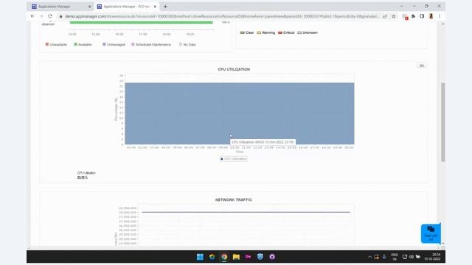Toggle the Unavailable legend item
Screen dimensions: 472x265
tap(56, 44)
